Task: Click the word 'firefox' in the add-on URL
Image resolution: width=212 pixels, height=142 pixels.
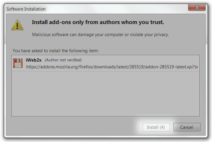Action: click(86, 67)
